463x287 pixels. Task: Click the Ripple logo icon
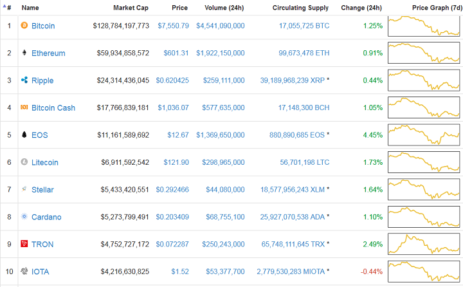24,80
